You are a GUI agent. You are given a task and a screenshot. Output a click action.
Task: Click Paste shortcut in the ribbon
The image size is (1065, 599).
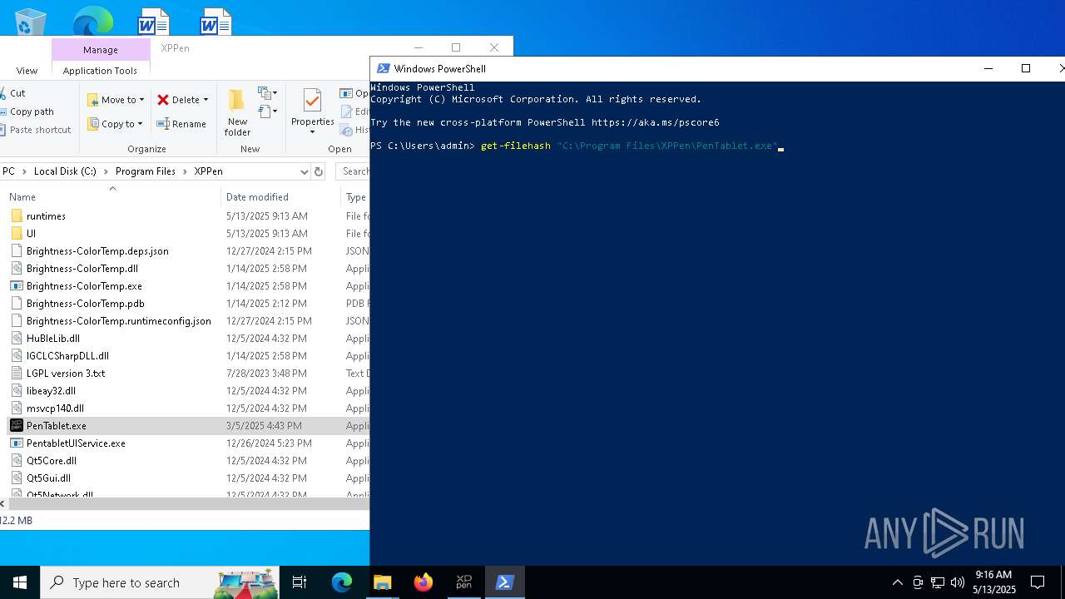(35, 130)
